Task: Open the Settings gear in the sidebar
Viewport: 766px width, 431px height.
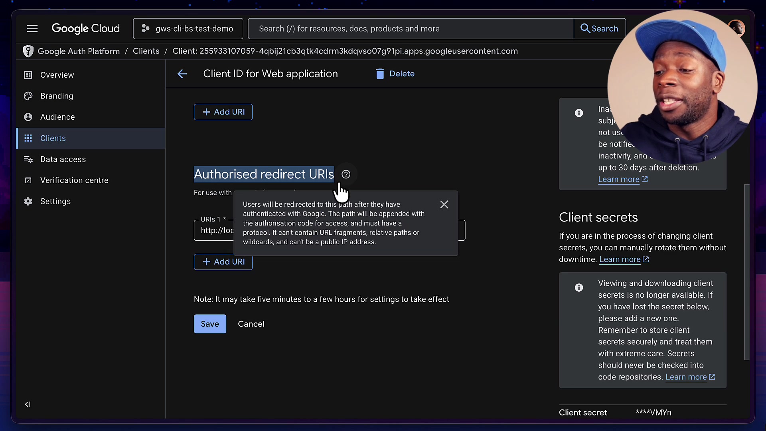Action: coord(28,202)
